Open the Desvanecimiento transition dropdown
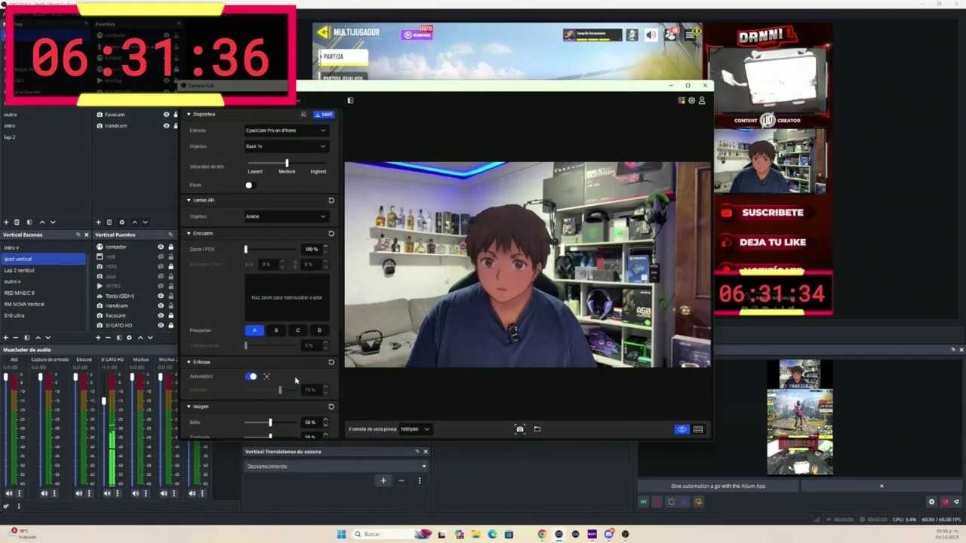This screenshot has width=966, height=543. point(337,466)
